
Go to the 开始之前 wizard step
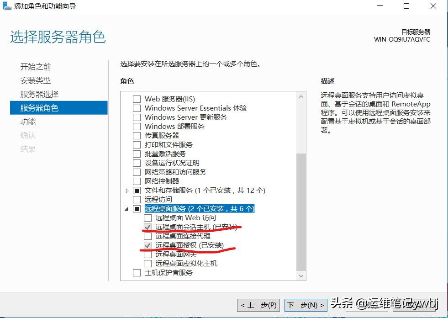click(x=36, y=67)
